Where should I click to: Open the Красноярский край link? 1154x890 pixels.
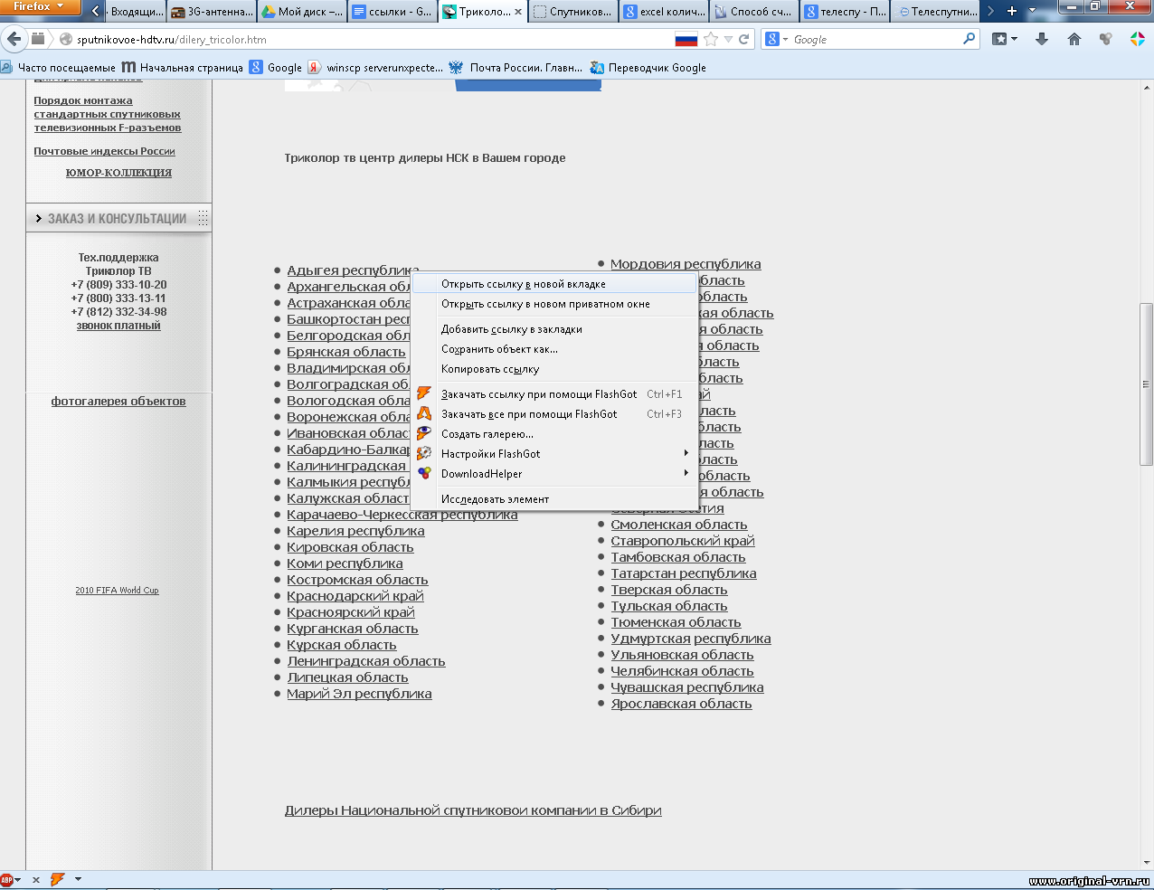(351, 612)
